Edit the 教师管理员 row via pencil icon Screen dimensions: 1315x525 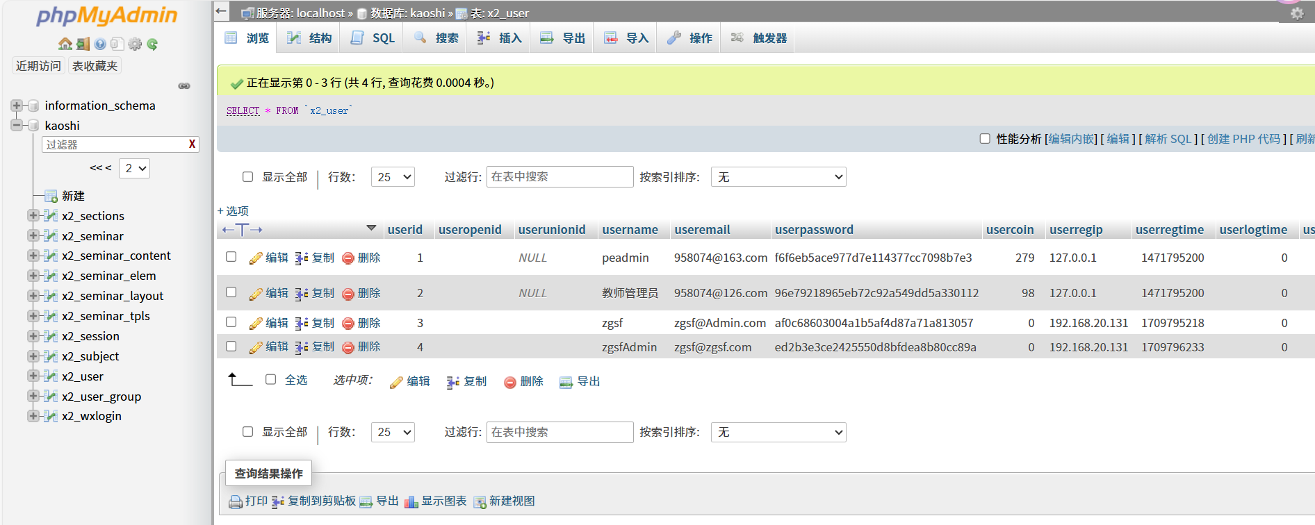coord(256,294)
